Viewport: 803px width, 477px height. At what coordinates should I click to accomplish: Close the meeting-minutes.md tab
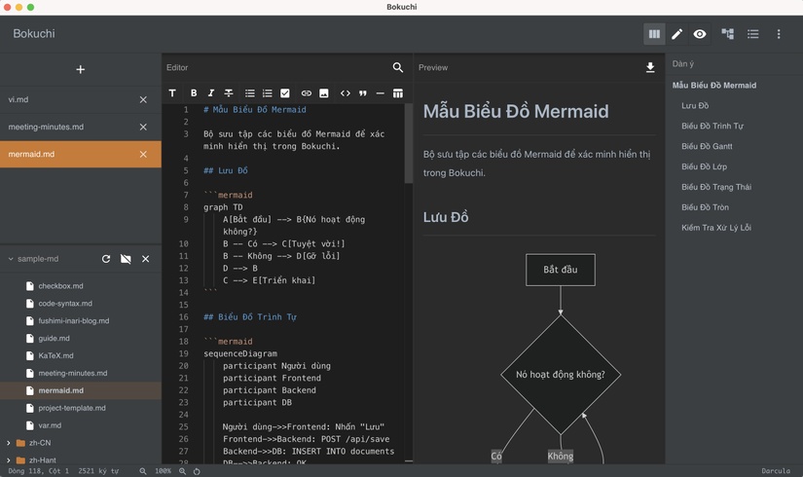143,128
